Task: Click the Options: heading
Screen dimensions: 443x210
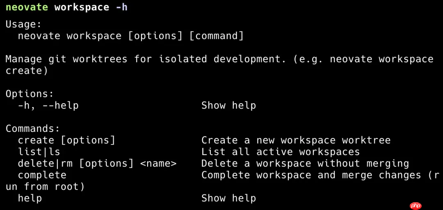Action: [x=30, y=94]
